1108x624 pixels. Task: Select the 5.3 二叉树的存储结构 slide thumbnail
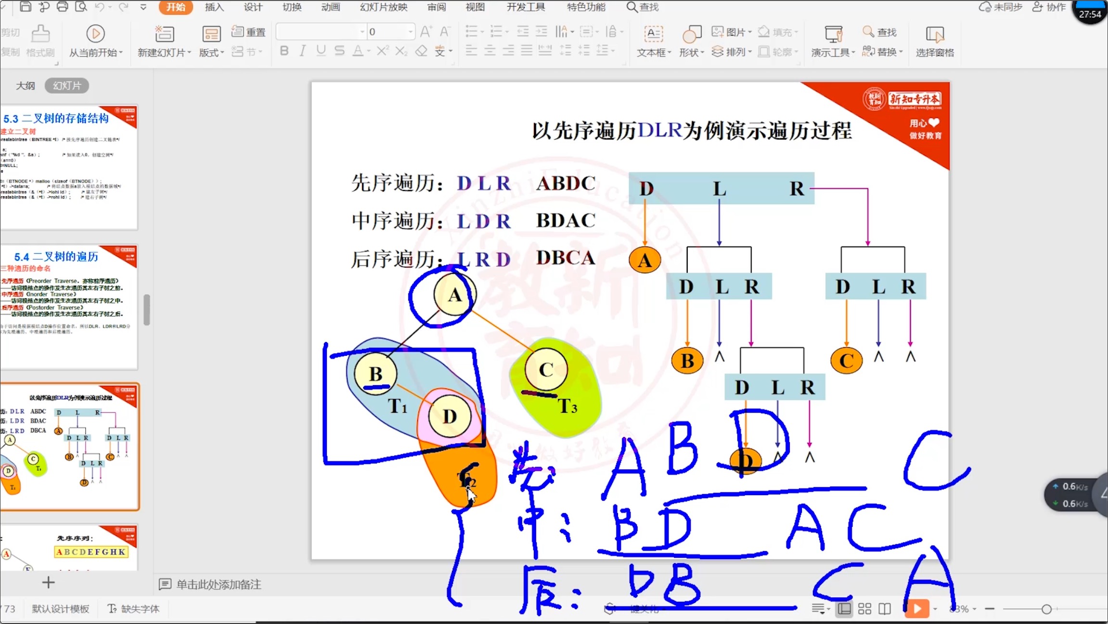pos(69,167)
